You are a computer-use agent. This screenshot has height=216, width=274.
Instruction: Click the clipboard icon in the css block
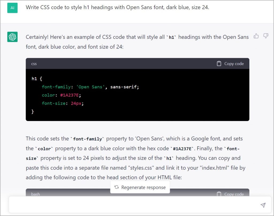(x=219, y=64)
